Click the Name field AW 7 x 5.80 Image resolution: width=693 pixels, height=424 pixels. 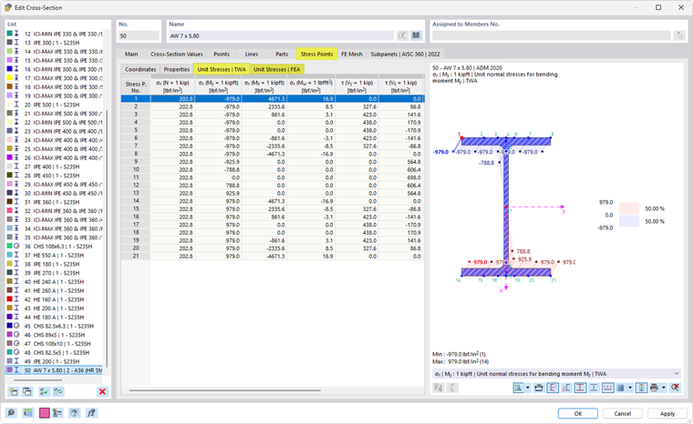[281, 35]
